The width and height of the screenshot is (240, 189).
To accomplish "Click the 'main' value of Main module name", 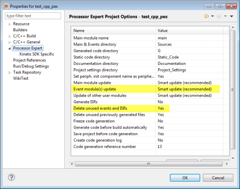I will click(162, 38).
